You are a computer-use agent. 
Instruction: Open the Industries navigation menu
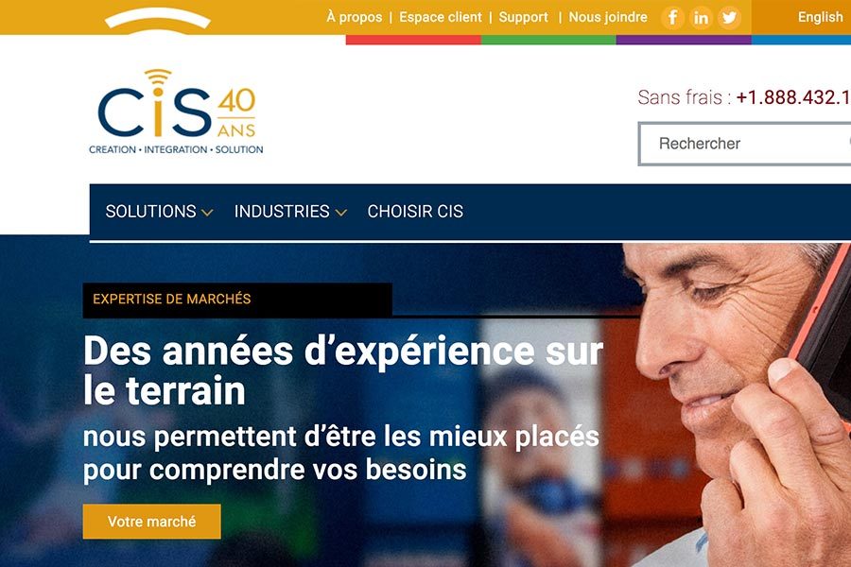click(x=282, y=211)
